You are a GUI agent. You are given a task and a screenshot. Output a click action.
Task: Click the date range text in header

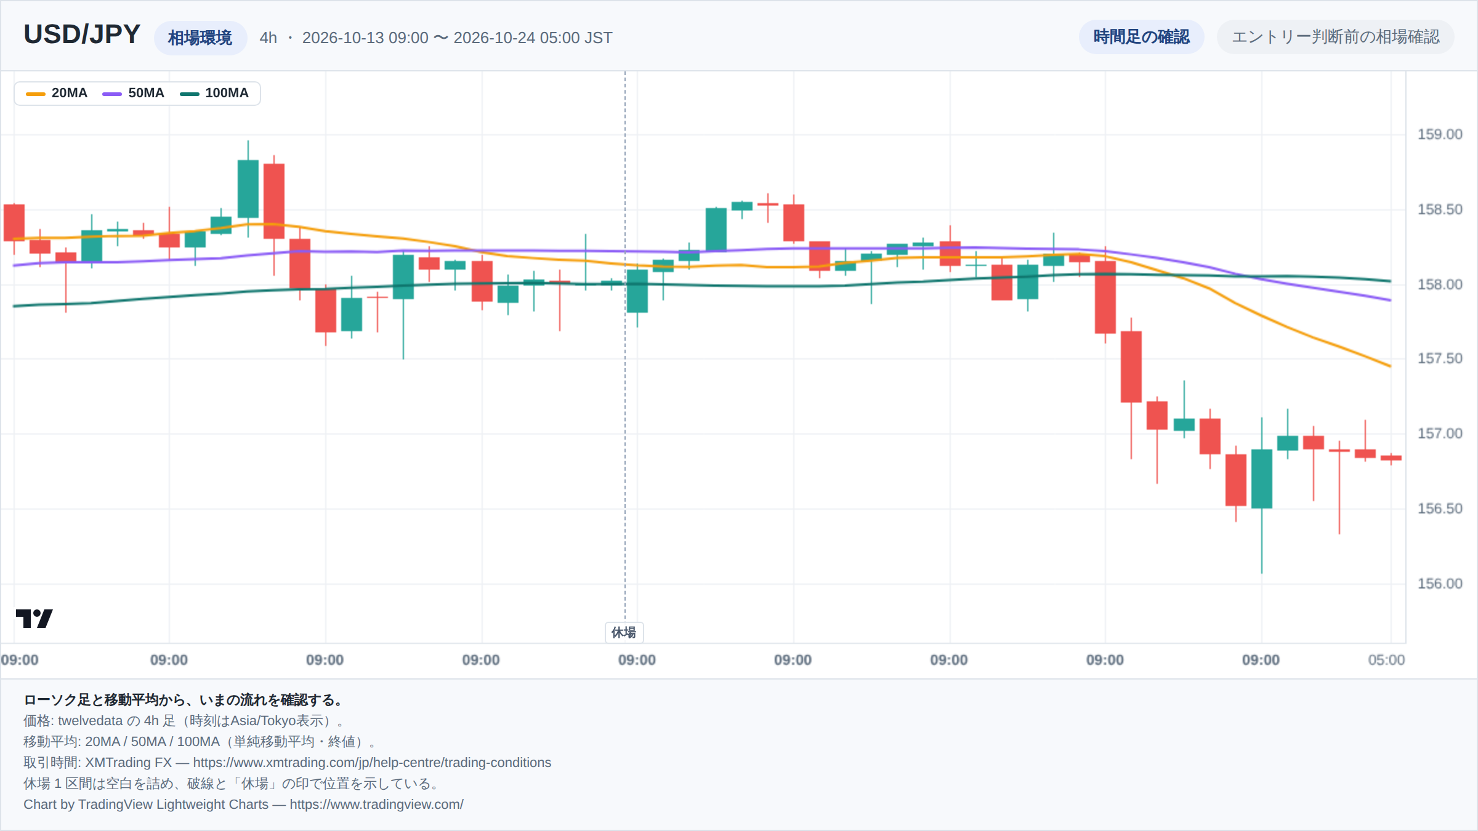[x=457, y=38]
